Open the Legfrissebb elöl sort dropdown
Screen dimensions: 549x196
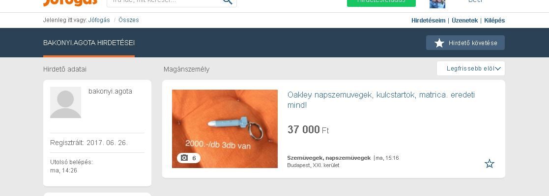pos(470,69)
